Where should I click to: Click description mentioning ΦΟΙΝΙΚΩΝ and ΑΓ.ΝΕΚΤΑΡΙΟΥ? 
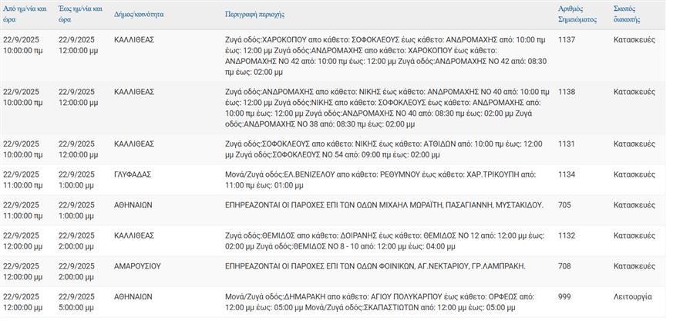(x=375, y=266)
